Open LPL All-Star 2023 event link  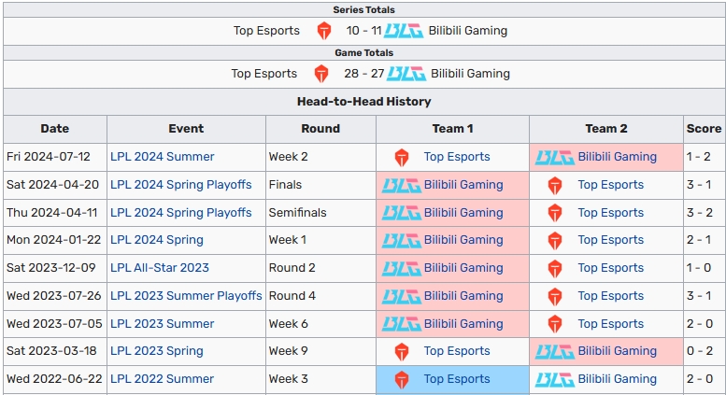click(x=160, y=268)
